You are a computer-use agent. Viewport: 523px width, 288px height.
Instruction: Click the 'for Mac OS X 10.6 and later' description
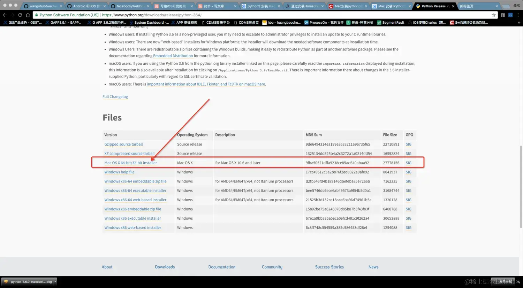tap(238, 163)
